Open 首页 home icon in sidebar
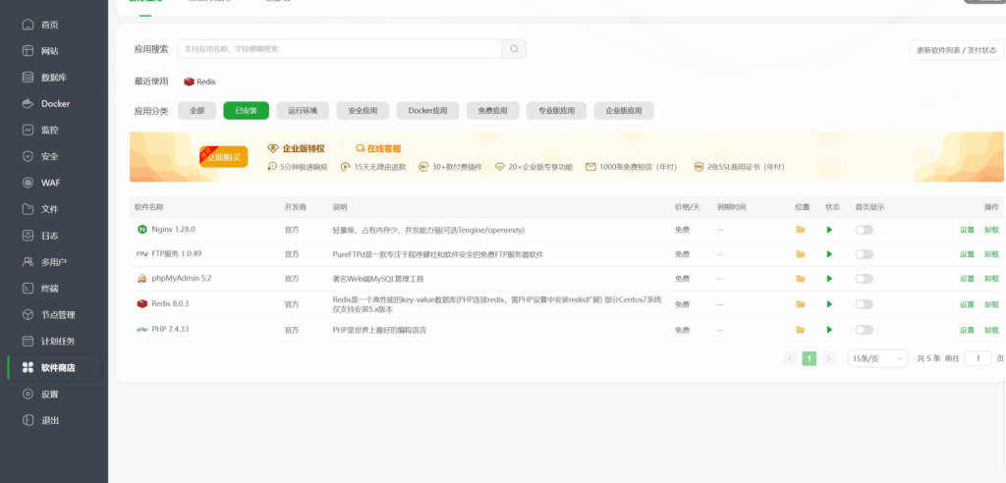The image size is (1006, 483). coord(28,25)
